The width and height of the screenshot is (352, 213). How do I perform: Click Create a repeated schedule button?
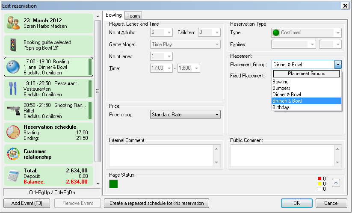tap(157, 203)
